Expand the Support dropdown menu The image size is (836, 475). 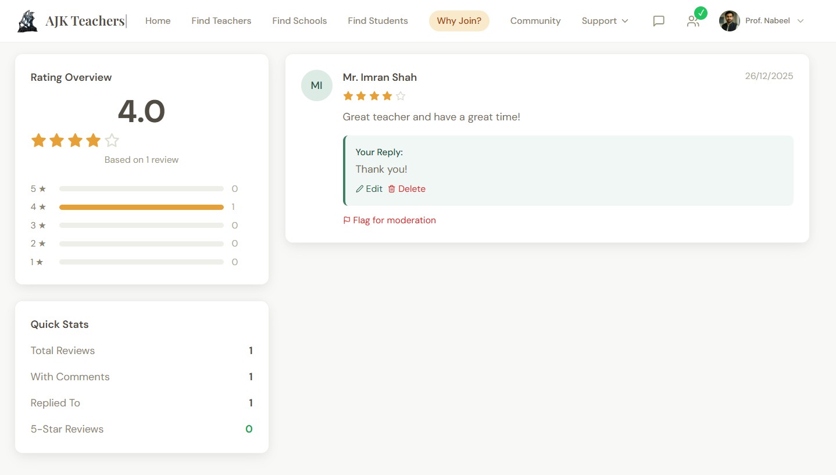tap(605, 21)
